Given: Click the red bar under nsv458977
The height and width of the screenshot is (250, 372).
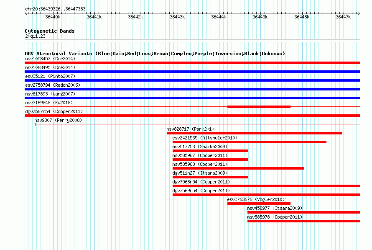Looking at the screenshot, I should point(304,212).
